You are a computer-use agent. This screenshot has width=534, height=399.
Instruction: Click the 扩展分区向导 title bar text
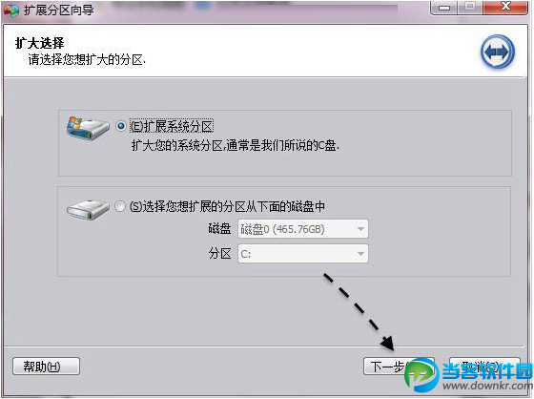point(58,10)
